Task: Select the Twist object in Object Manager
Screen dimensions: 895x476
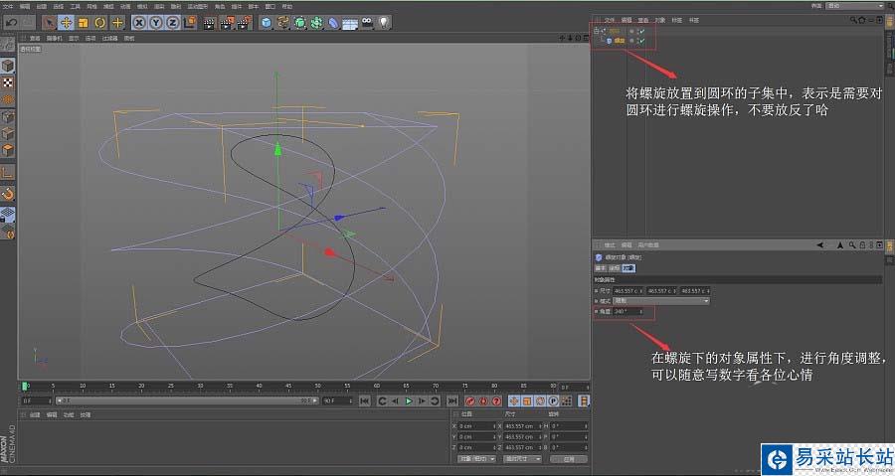Action: 620,41
